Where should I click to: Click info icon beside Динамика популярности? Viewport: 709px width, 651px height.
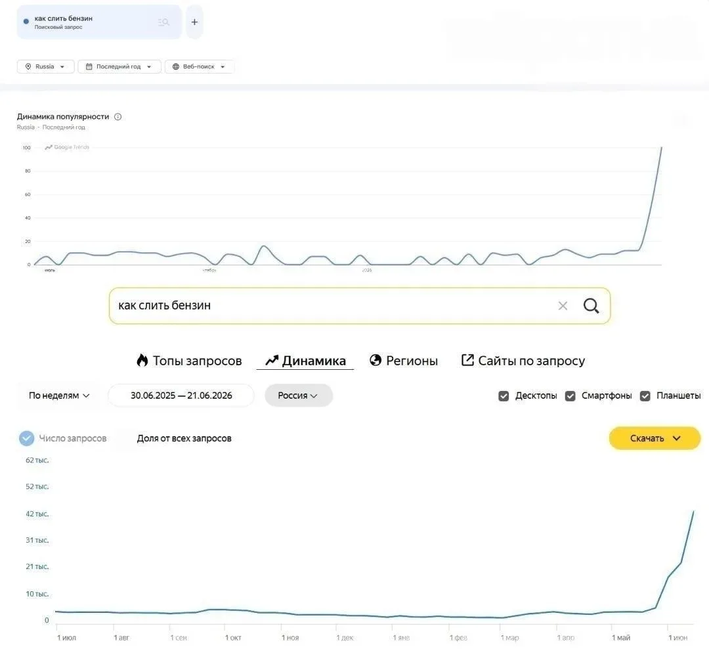pyautogui.click(x=118, y=117)
